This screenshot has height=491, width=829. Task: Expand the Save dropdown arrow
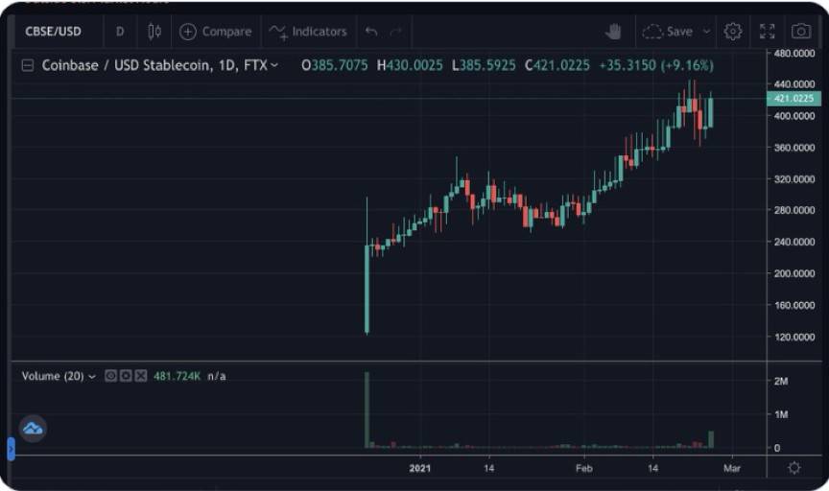tap(706, 32)
